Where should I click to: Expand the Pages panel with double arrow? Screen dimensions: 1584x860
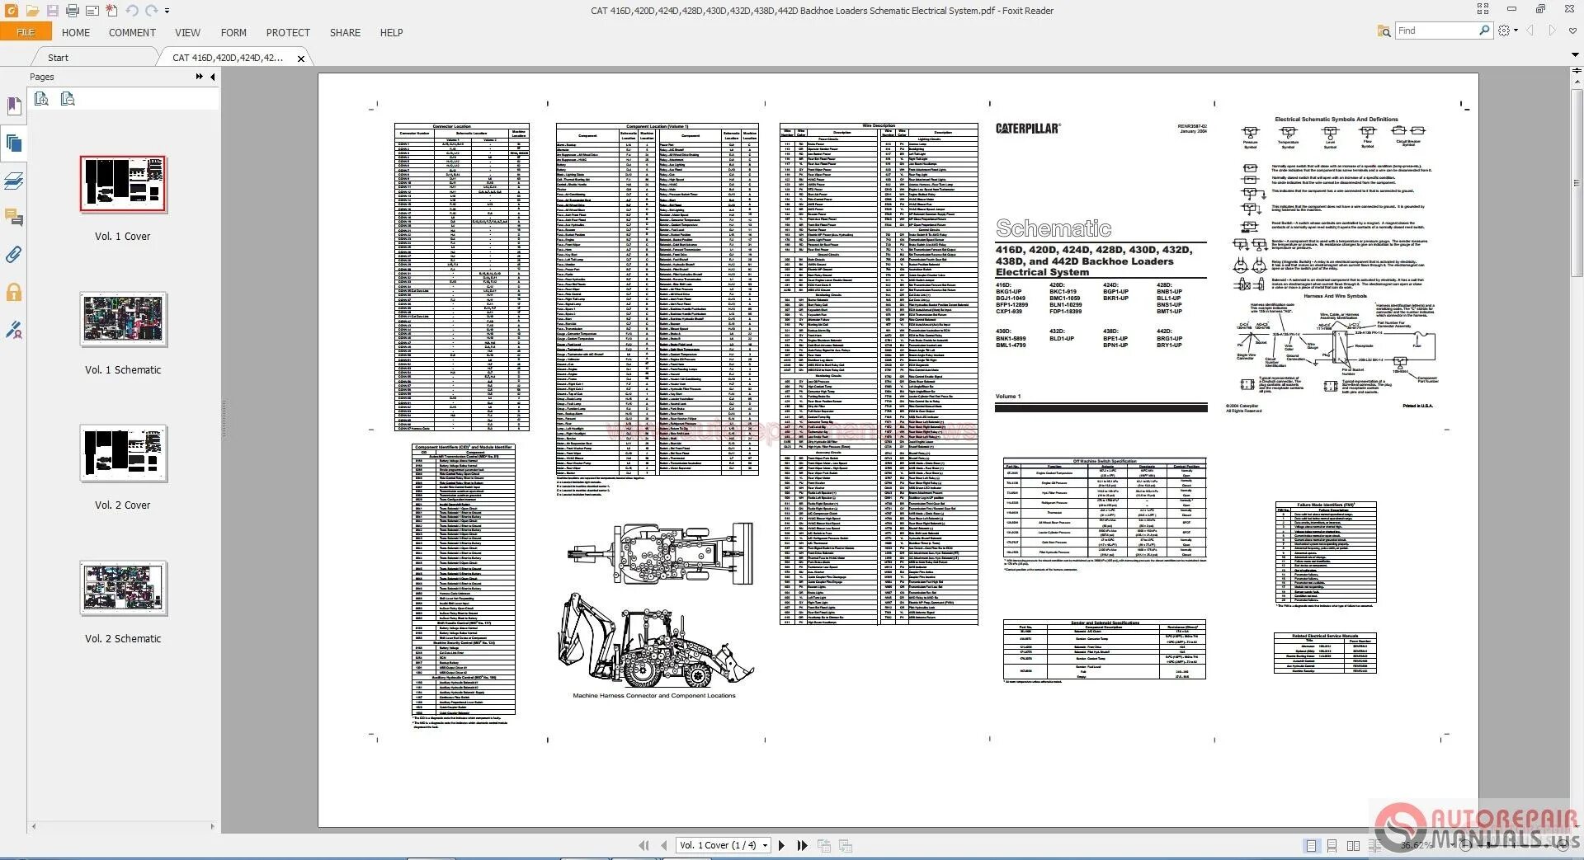(199, 77)
